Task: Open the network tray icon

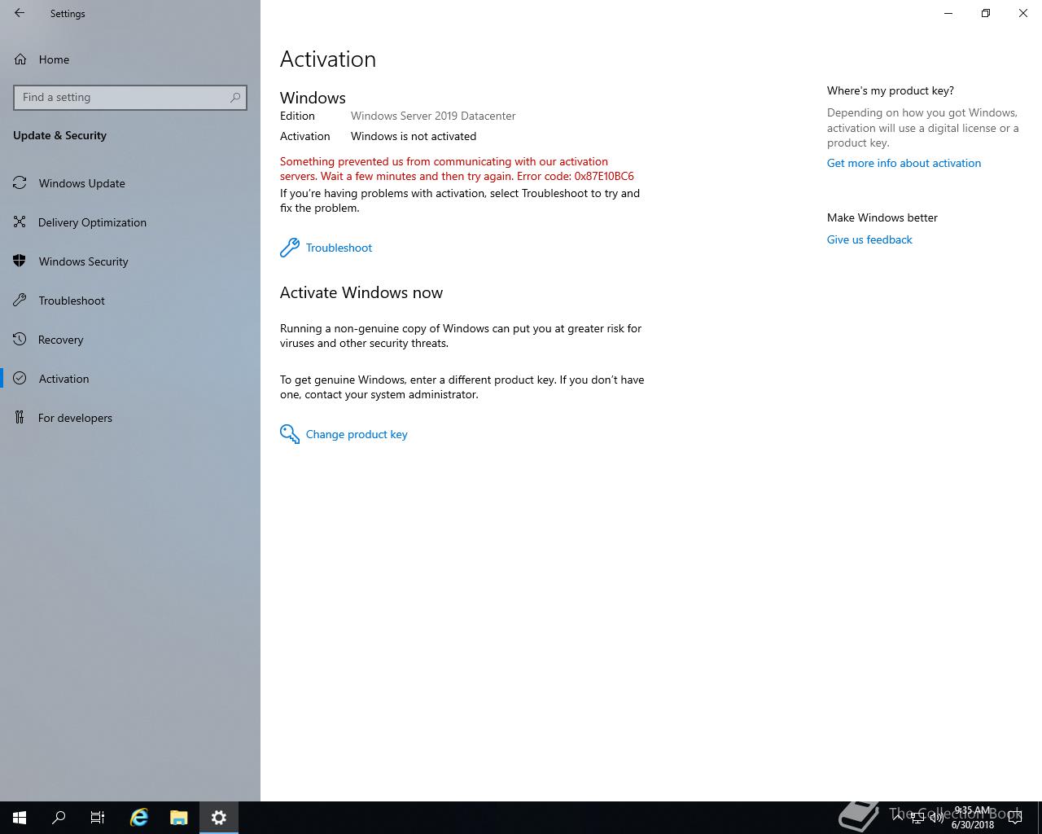Action: click(x=917, y=817)
